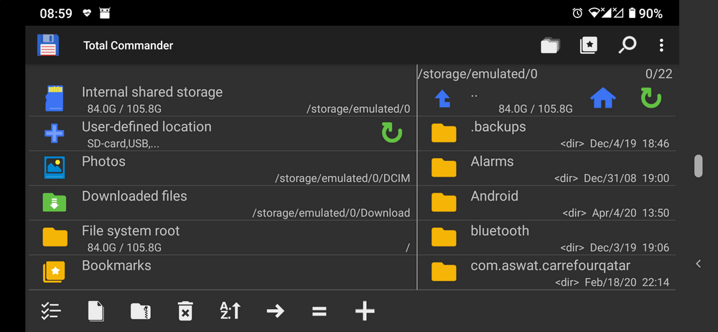Screen dimensions: 718x332
Task: Refresh the right panel with green arrow
Action: (651, 98)
